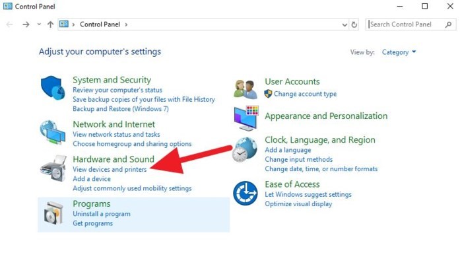
Task: Open the System and Security shield icon
Action: pyautogui.click(x=53, y=88)
